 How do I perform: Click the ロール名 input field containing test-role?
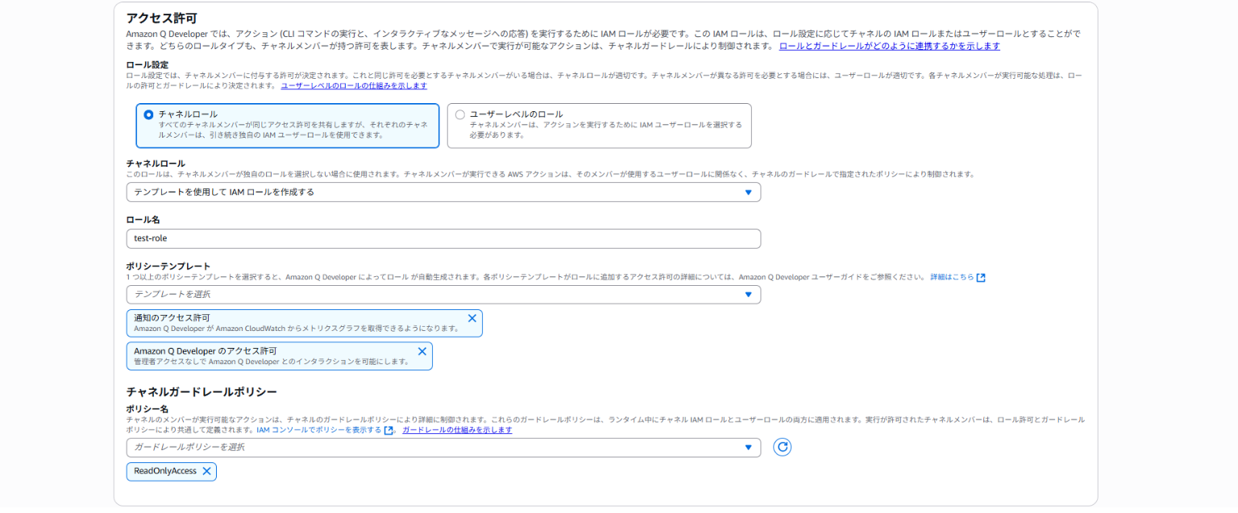pyautogui.click(x=443, y=238)
